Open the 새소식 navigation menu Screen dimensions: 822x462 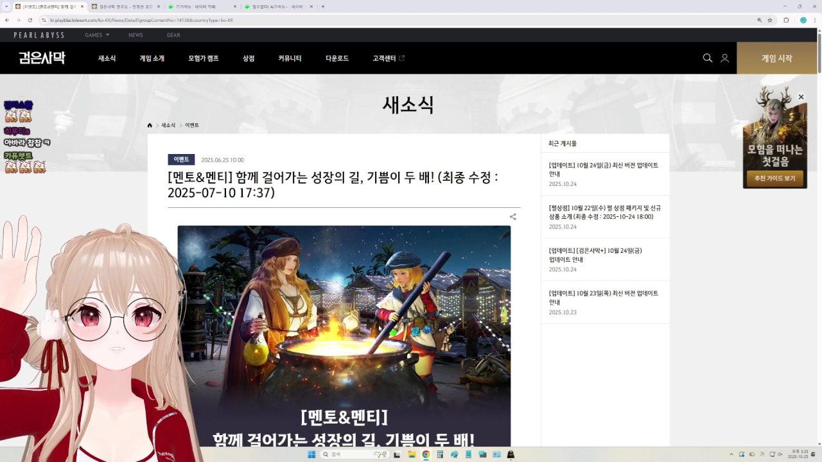tap(107, 58)
